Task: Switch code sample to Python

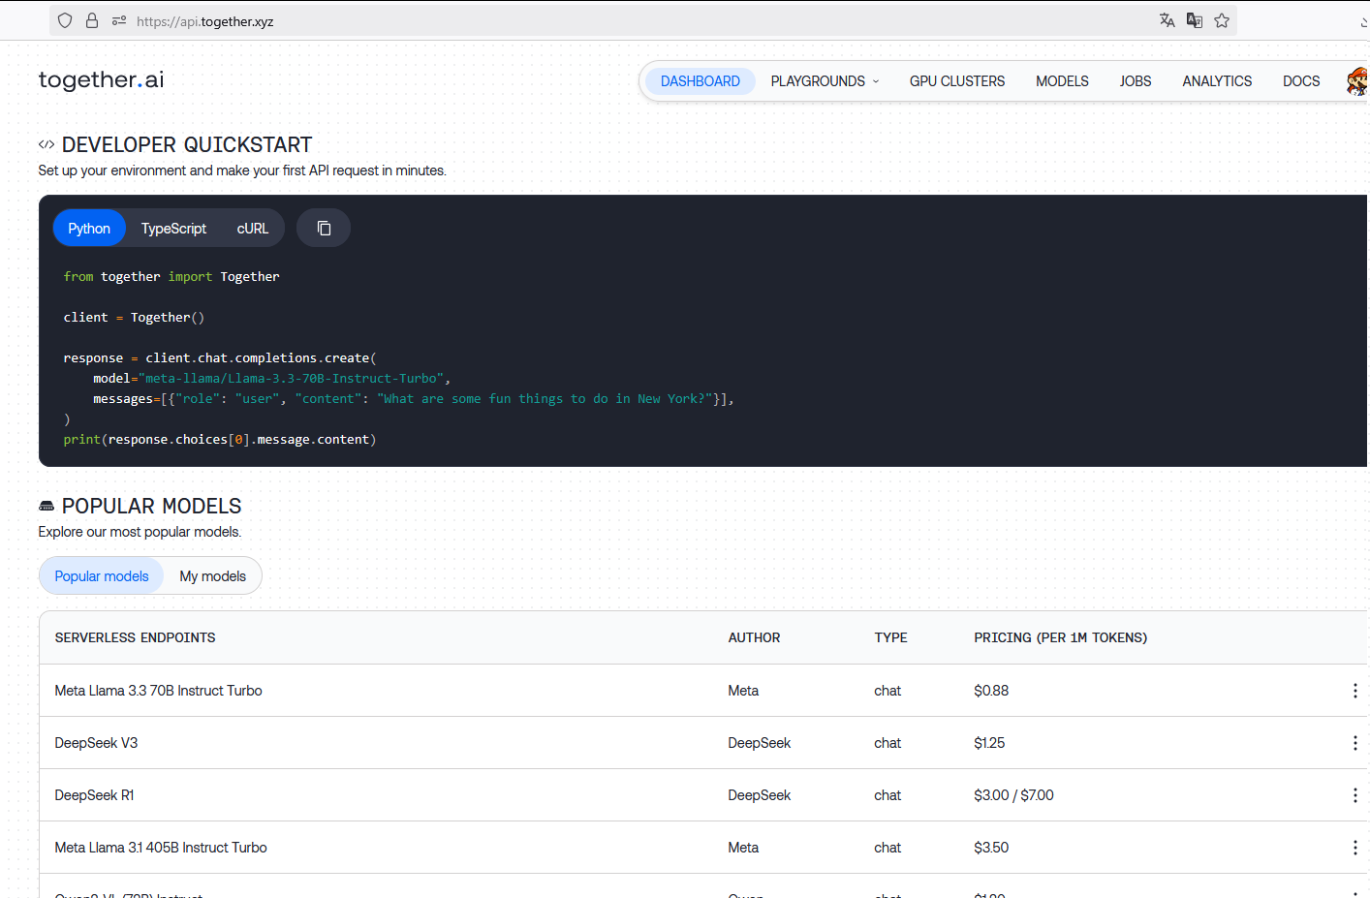Action: point(89,229)
